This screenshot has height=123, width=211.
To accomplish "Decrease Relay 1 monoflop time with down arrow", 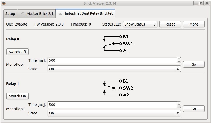I will tap(179, 106).
